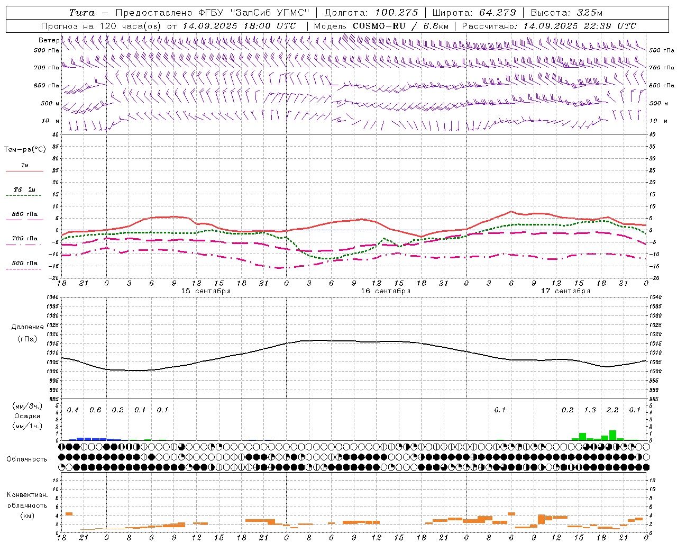Click the latitude value "Широта: 64.279"
The width and height of the screenshot is (677, 542).
pyautogui.click(x=474, y=13)
